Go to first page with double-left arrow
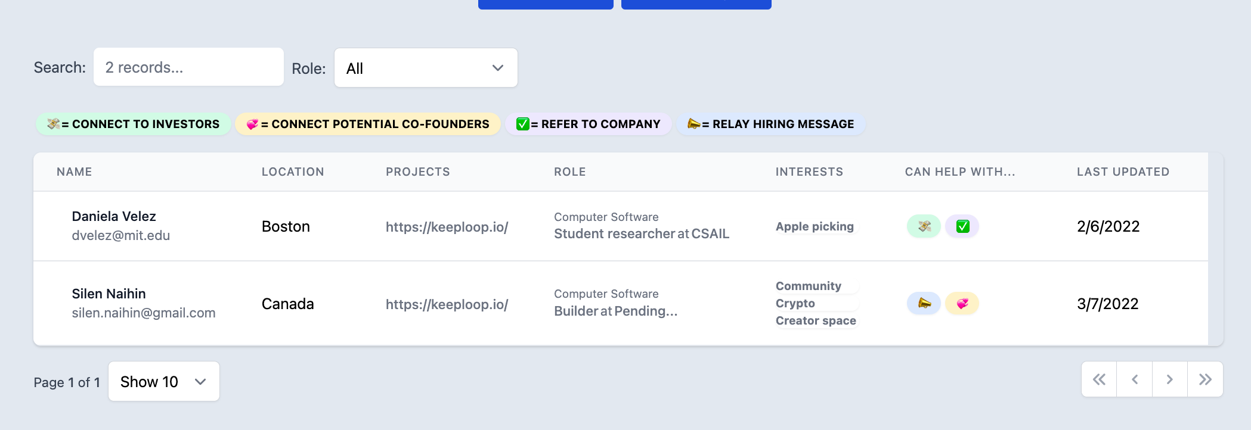1251x430 pixels. click(1099, 379)
